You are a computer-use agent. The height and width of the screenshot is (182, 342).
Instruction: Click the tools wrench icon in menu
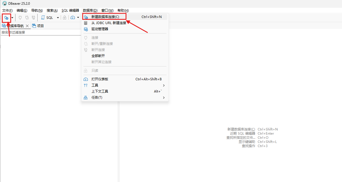coord(86,85)
